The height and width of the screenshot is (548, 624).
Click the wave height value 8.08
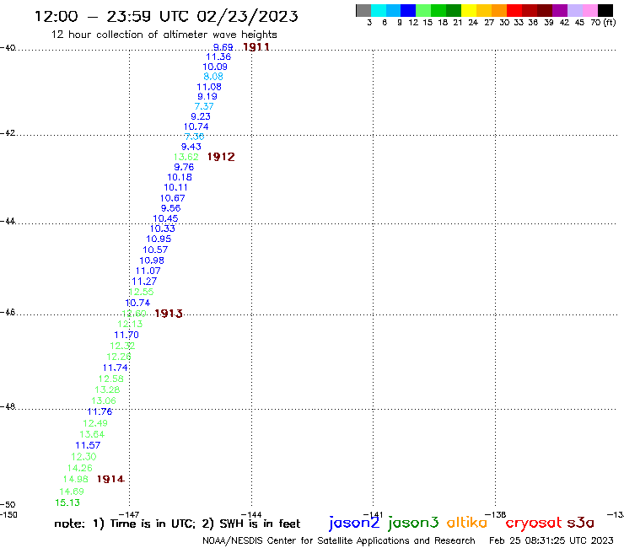coord(213,77)
